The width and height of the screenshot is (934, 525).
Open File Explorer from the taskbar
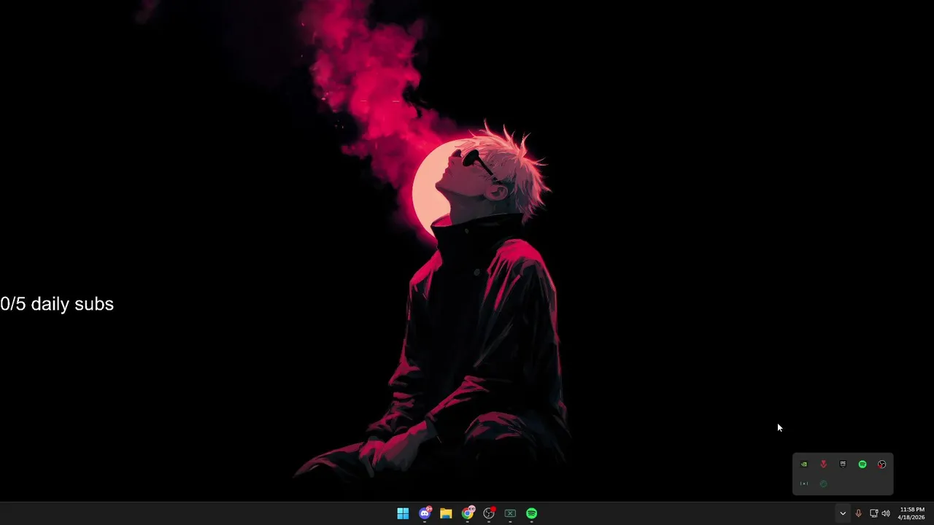coord(446,513)
